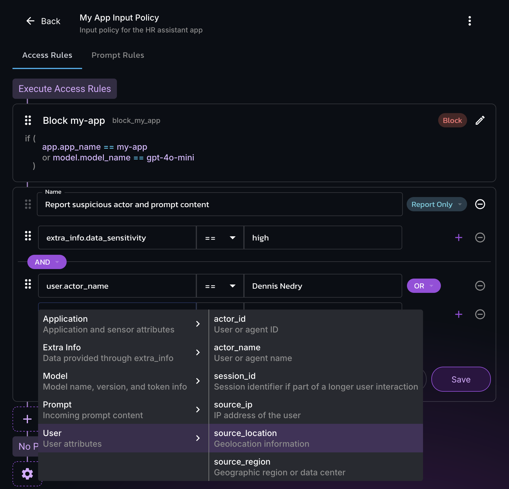This screenshot has width=509, height=489.
Task: Add condition after data_sensitivity row using plus
Action: pos(458,238)
